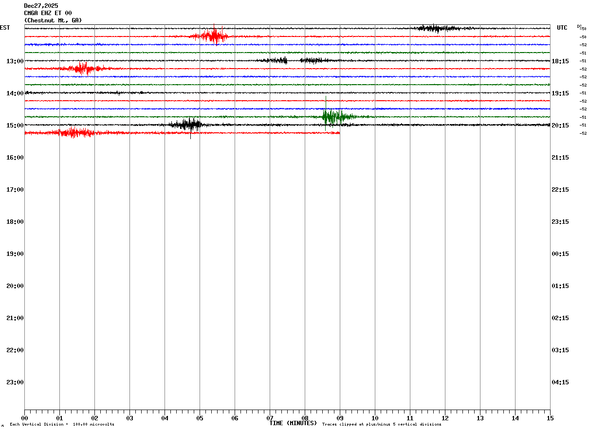Click the TIME (MINUTES) axis title
Image resolution: width=589 pixels, height=431 pixels.
(x=293, y=423)
